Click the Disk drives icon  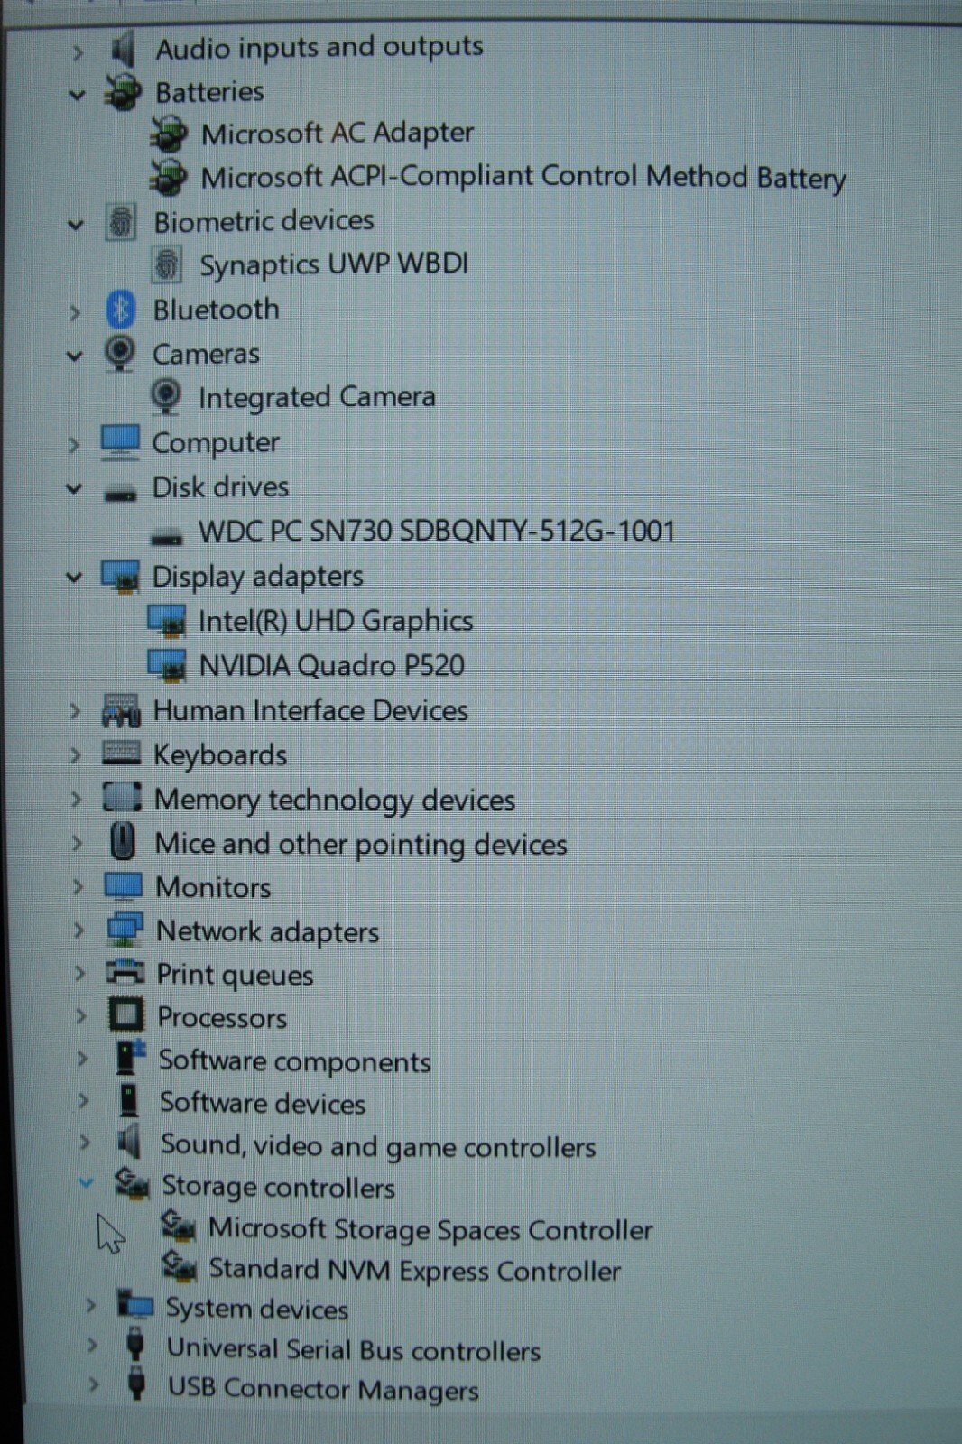pos(120,493)
